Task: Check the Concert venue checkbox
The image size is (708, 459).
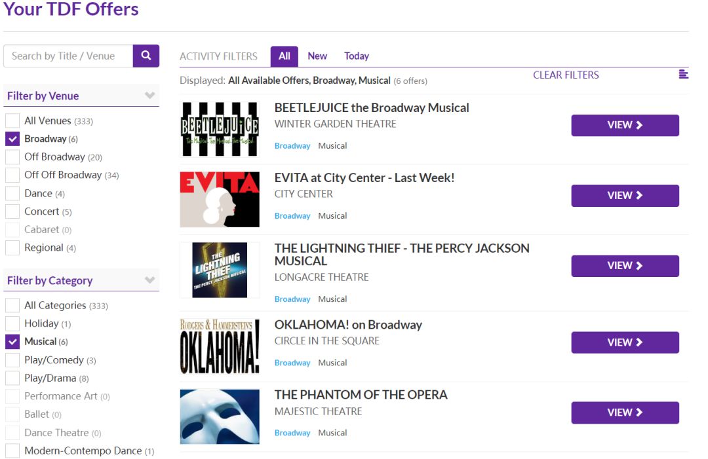Action: click(x=12, y=211)
